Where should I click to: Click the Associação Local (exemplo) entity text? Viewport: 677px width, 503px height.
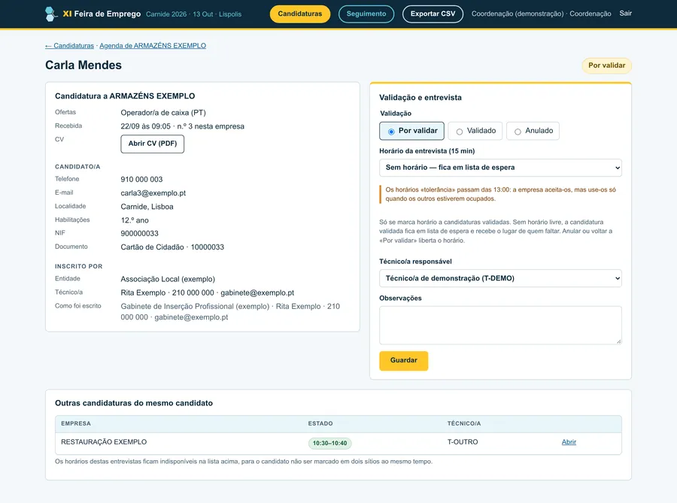(168, 279)
